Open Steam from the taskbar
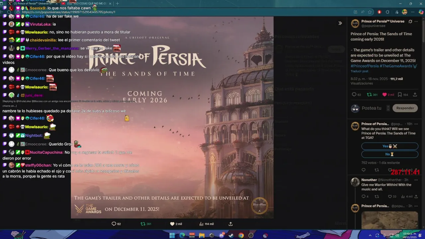Viewport: 425px width, 239px height. coord(231,236)
